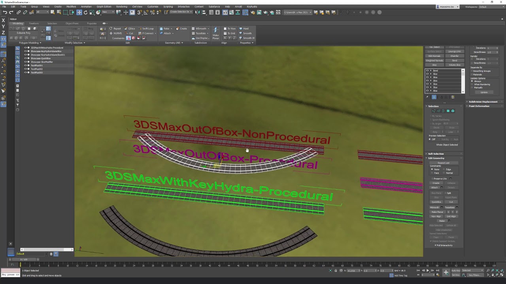Viewport: 506px width, 284px height.
Task: Click the large Set Keys plus button
Action: (446, 272)
